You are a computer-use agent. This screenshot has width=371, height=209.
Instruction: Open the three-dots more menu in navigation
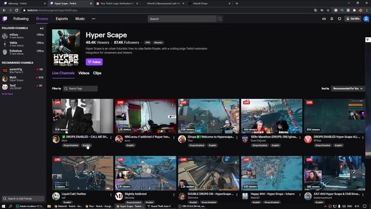pos(93,19)
